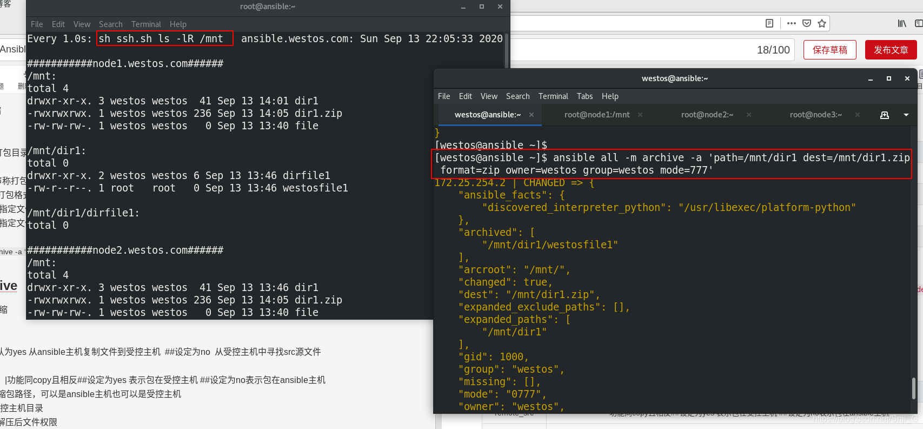
Task: Open Search menu in root@ansible terminal
Action: (111, 24)
